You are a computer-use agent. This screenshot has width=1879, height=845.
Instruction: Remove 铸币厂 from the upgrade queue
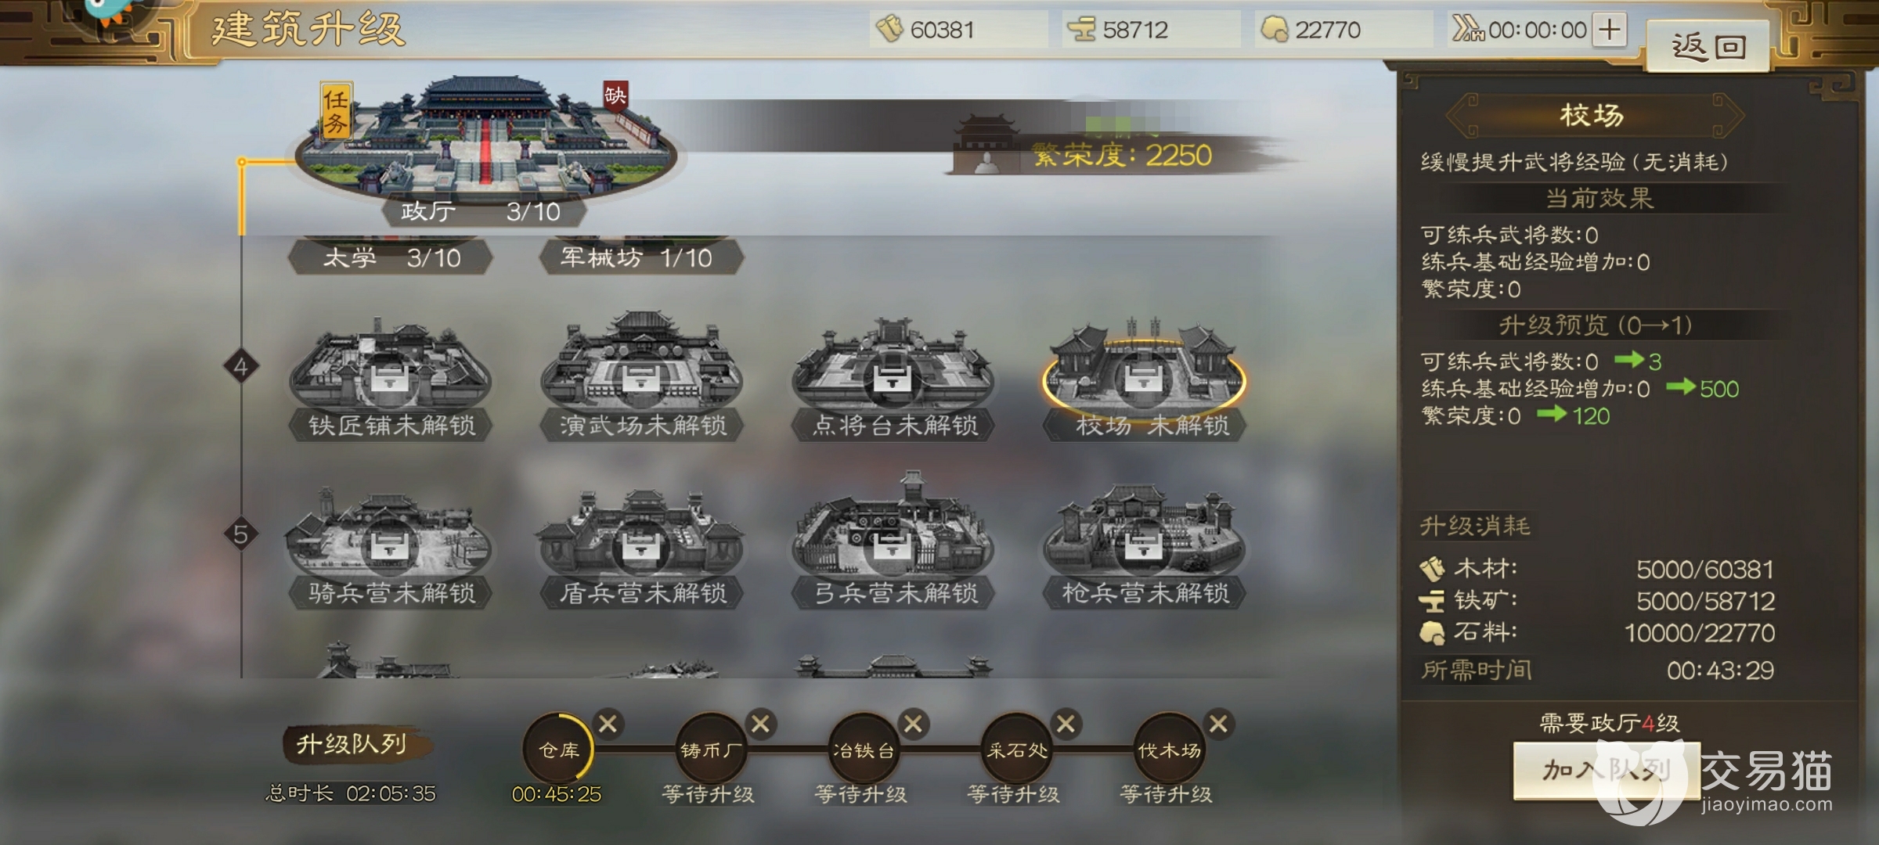coord(760,724)
